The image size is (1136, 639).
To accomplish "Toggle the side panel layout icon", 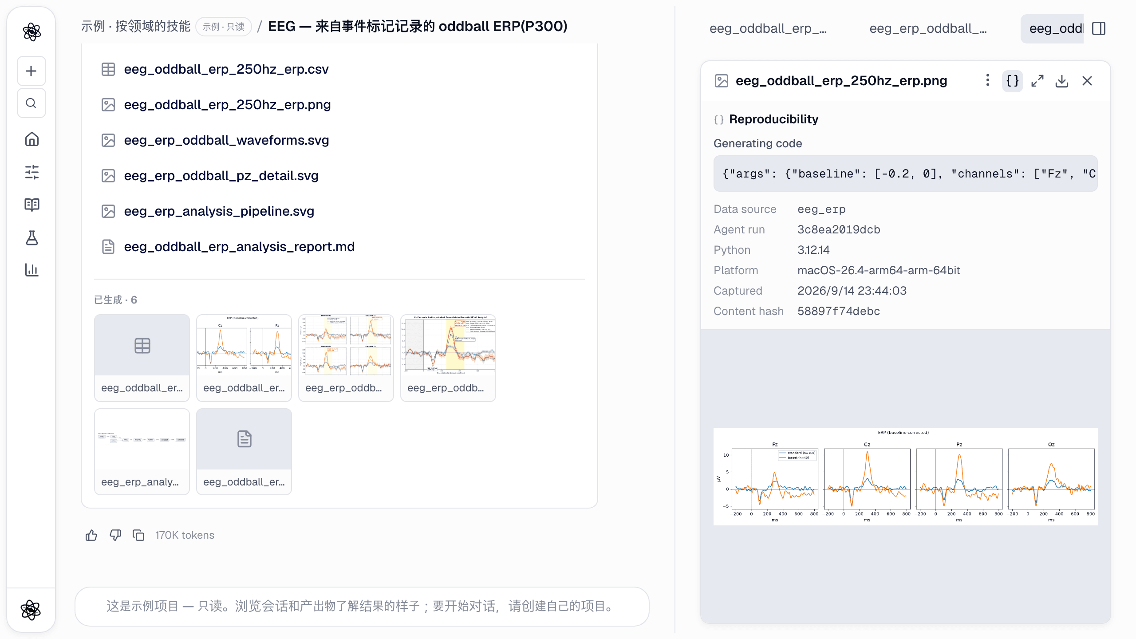I will [x=1099, y=28].
